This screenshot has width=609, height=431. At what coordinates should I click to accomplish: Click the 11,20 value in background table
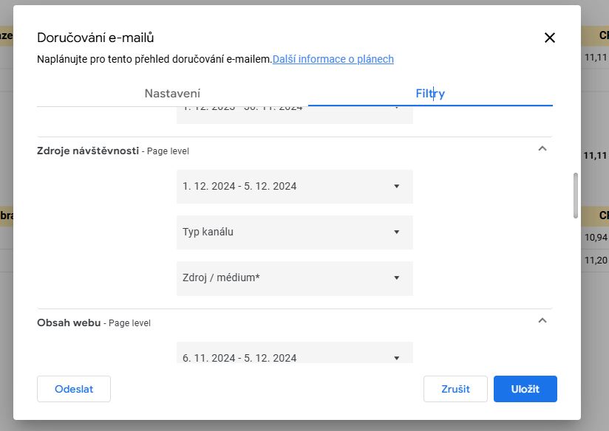coord(596,260)
